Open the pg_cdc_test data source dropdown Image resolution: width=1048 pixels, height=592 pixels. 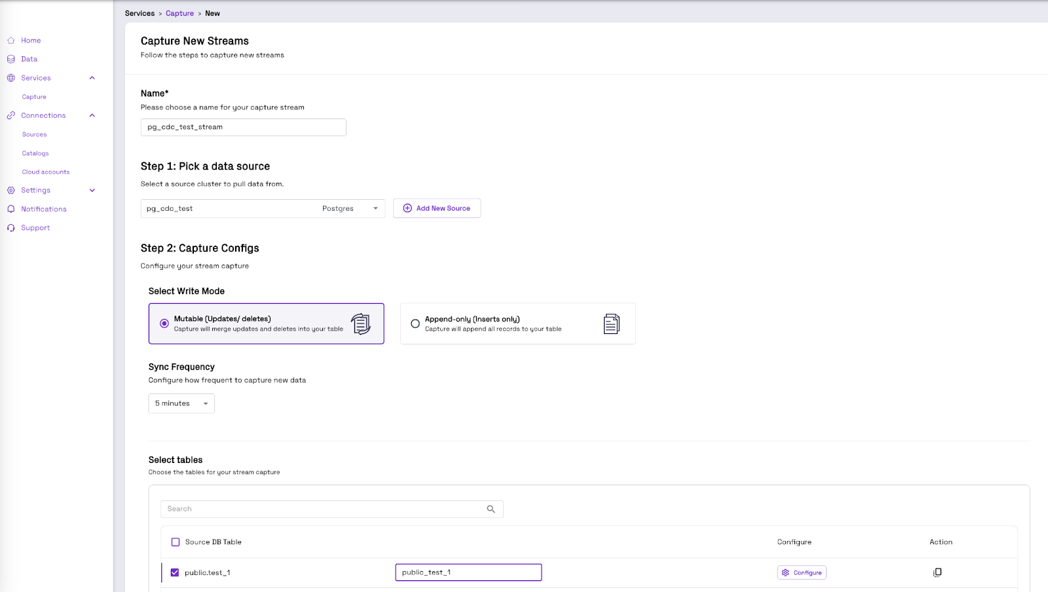point(263,208)
